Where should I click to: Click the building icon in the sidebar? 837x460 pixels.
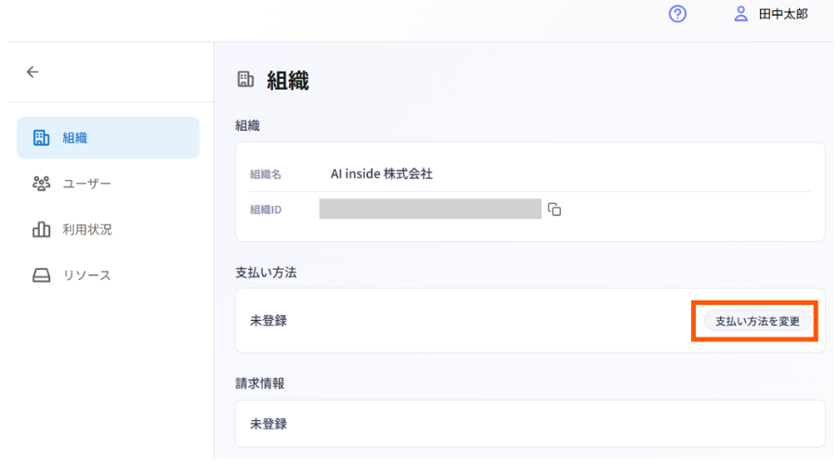[41, 138]
